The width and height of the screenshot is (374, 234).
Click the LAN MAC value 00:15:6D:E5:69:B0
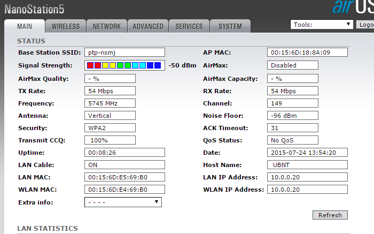(124, 177)
